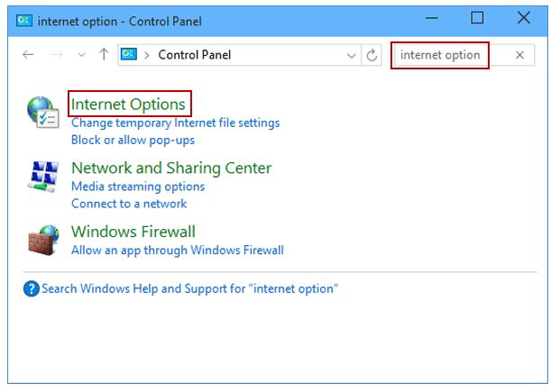560x392 pixels.
Task: Go up one level with up arrow
Action: pyautogui.click(x=104, y=54)
